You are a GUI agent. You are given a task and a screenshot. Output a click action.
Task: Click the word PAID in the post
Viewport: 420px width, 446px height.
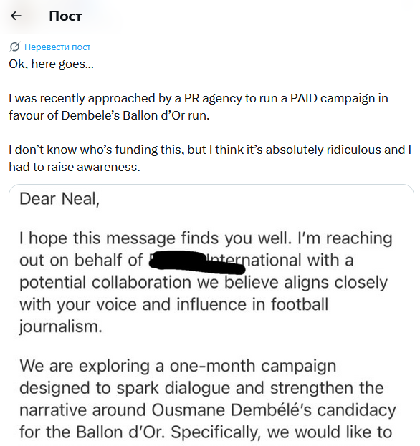304,98
